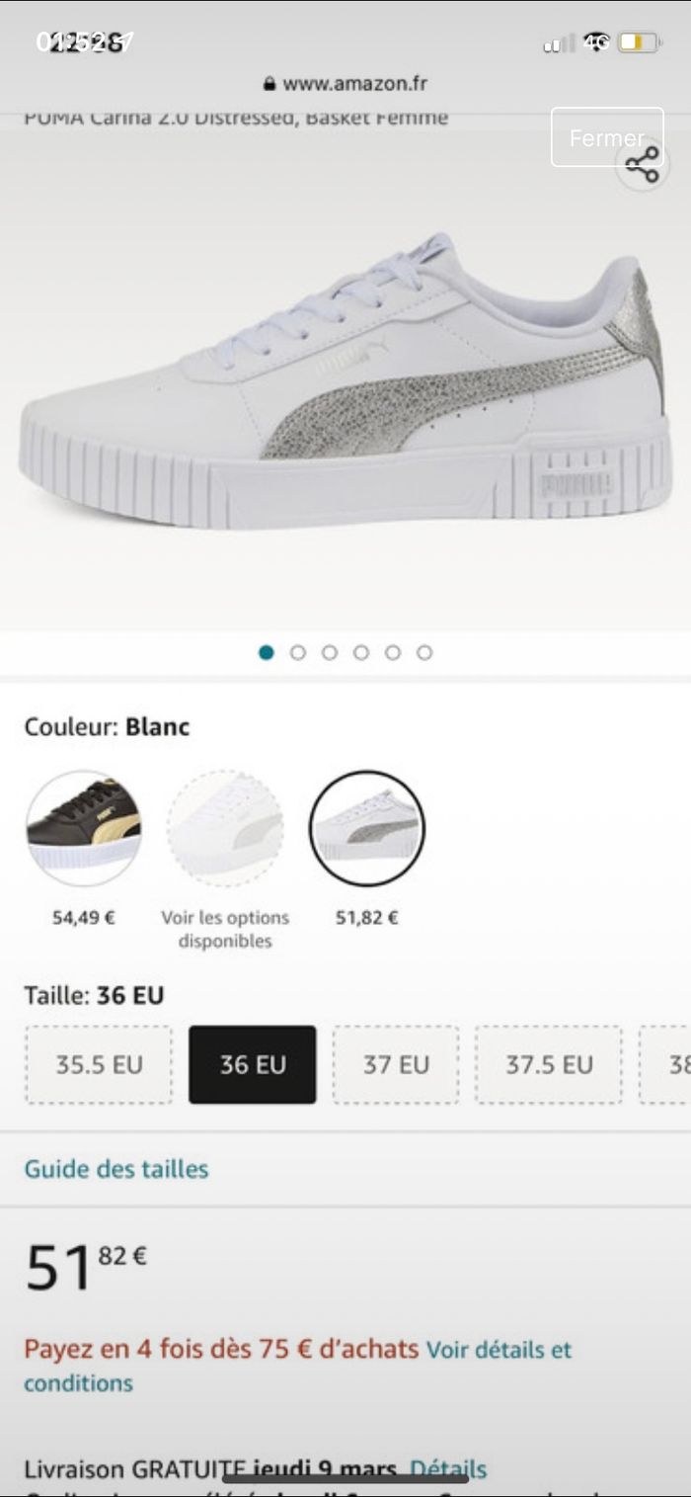Tap the share icon
The width and height of the screenshot is (691, 1497).
point(643,165)
